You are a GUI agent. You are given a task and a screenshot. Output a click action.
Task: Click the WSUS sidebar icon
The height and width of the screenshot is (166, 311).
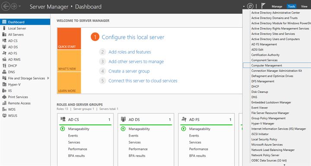(4, 115)
